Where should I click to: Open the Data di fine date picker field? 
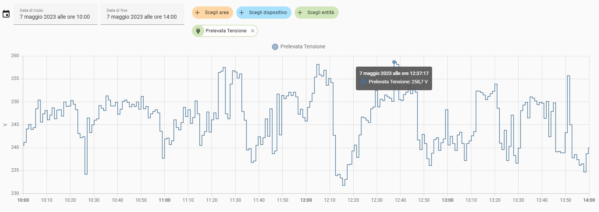coord(143,14)
